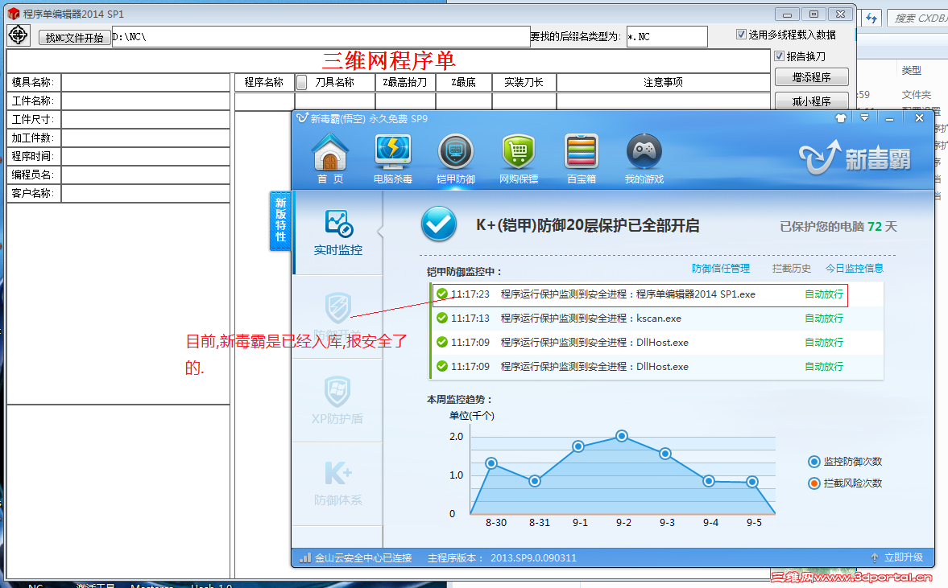Click the upgrade arrow icon beside 立即升级
This screenshot has height=588, width=948.
tap(874, 557)
